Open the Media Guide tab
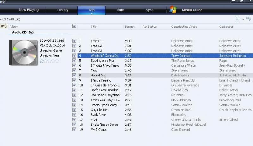 pos(192,10)
